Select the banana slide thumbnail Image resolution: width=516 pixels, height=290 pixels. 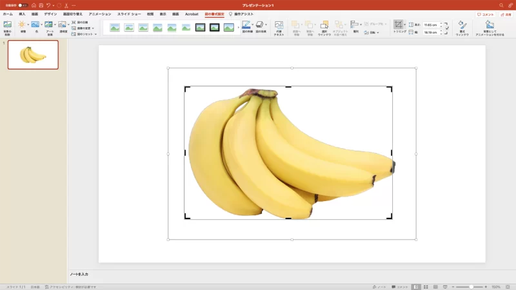click(x=33, y=55)
